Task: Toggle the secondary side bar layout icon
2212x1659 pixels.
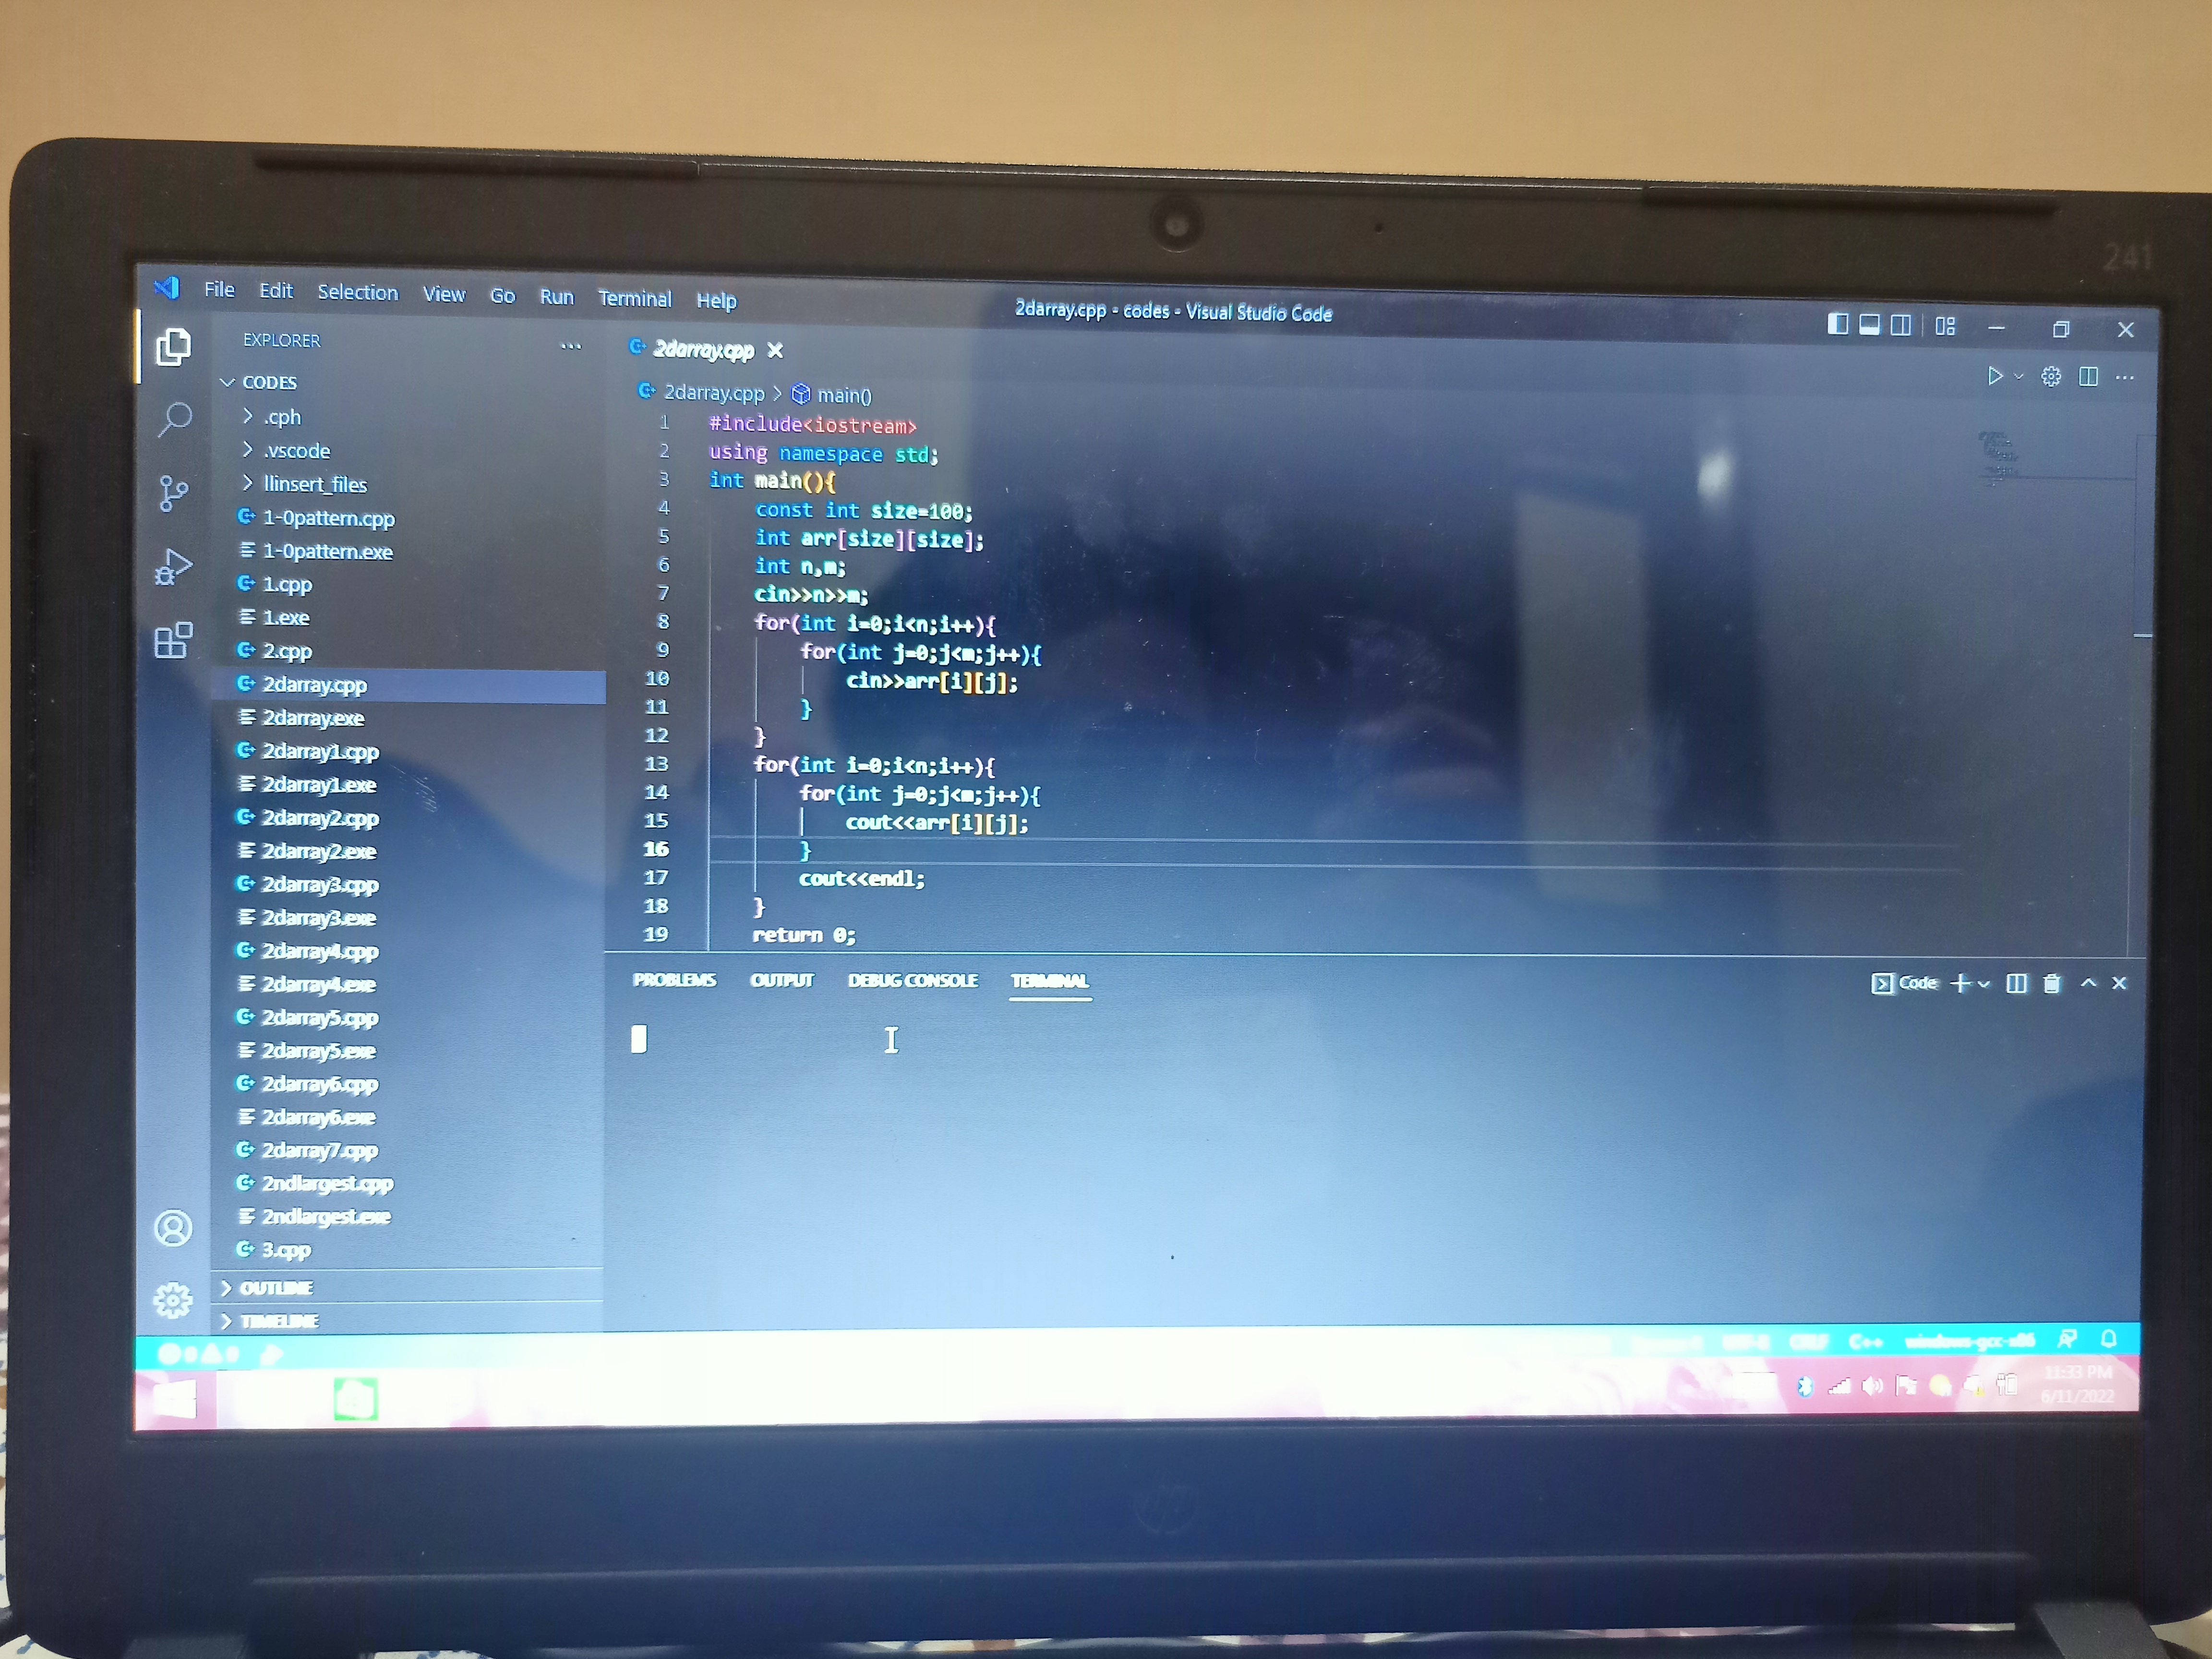Action: pyautogui.click(x=1901, y=325)
